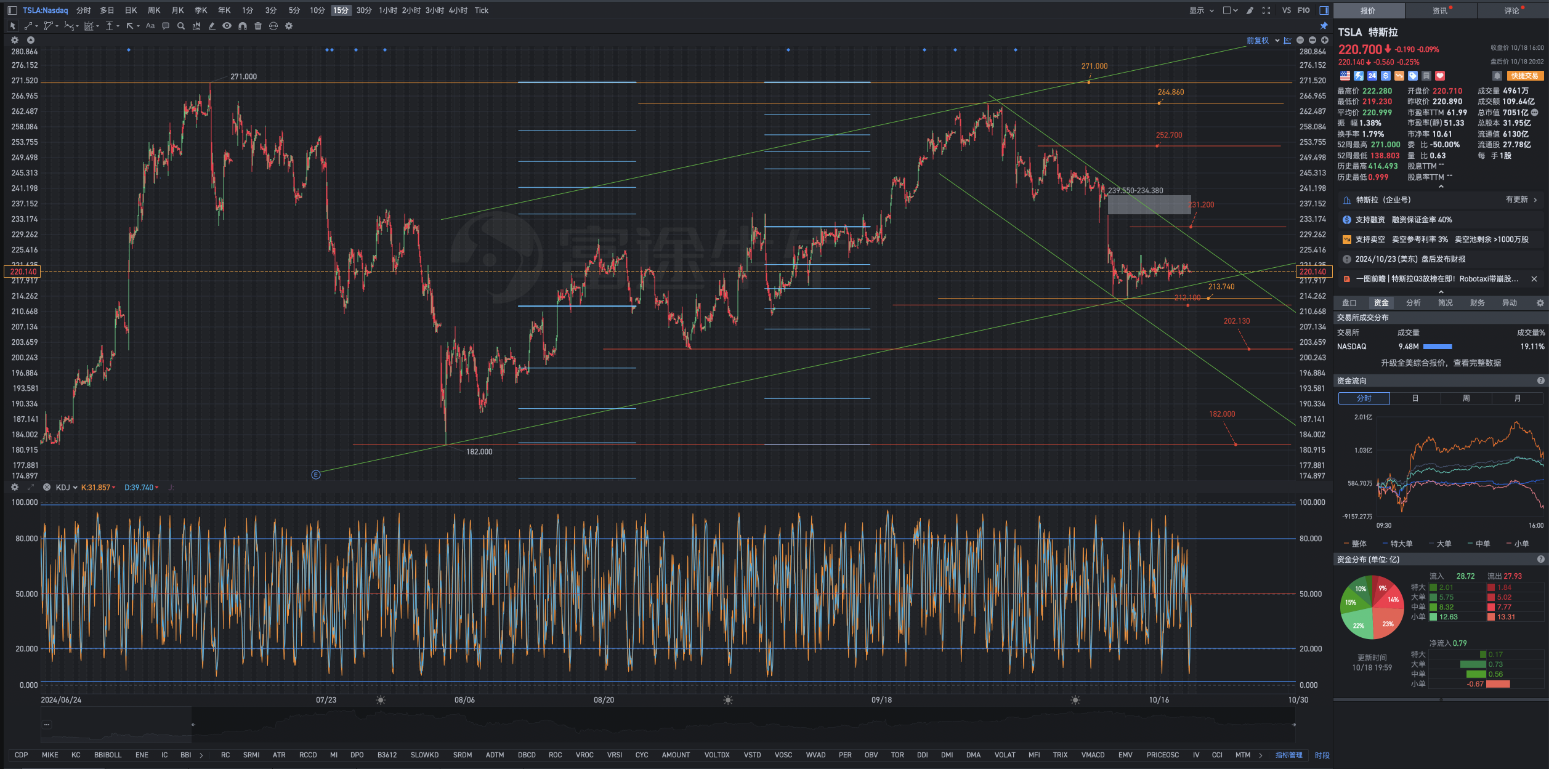The height and width of the screenshot is (769, 1549).
Task: Toggle the left sidebar panel
Action: click(12, 10)
